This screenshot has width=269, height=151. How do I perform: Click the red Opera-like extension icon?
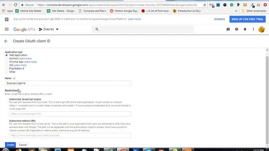pyautogui.click(x=265, y=5)
